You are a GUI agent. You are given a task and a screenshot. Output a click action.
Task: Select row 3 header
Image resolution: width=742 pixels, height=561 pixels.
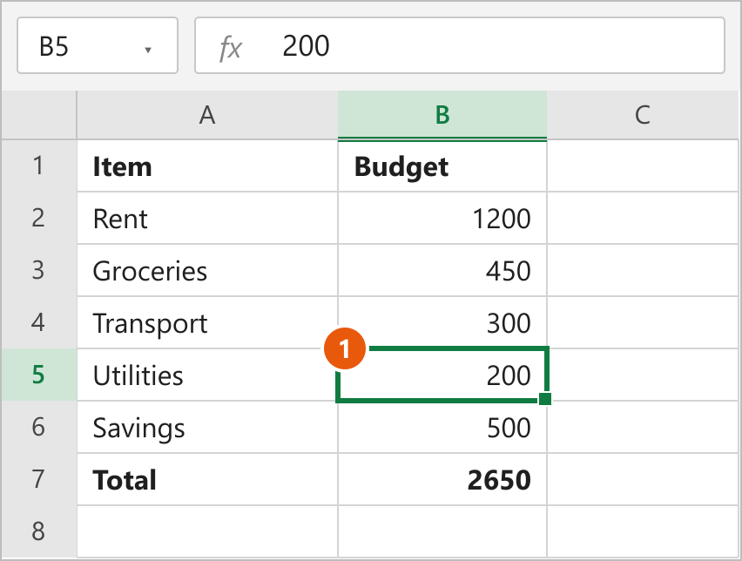[x=39, y=270]
